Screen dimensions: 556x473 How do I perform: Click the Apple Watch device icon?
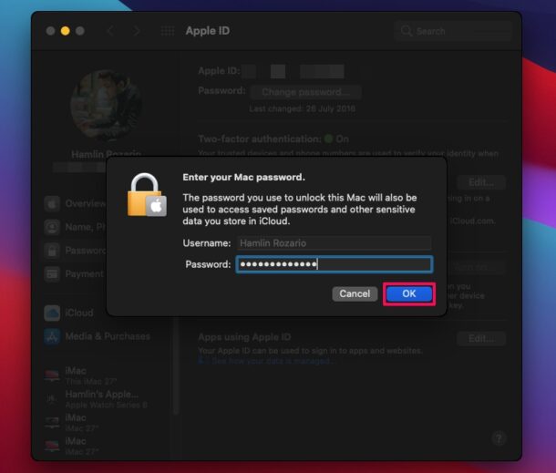(52, 399)
